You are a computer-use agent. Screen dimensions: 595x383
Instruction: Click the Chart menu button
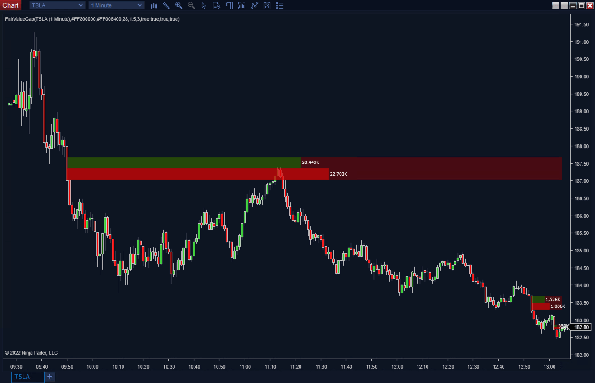10,5
